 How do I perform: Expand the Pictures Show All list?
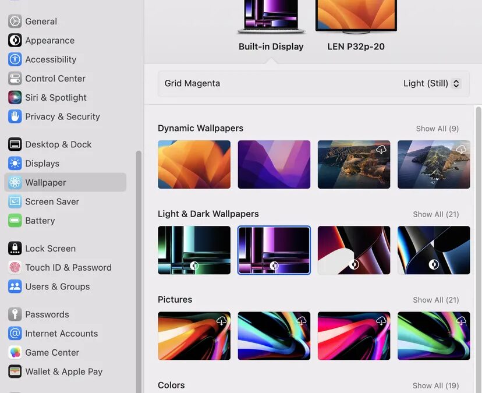coord(435,300)
